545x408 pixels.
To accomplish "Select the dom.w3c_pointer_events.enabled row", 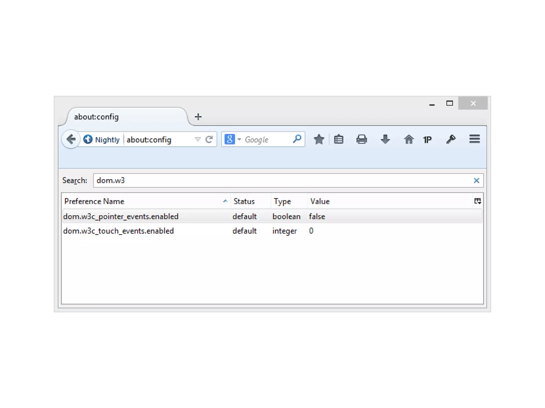I will click(121, 216).
